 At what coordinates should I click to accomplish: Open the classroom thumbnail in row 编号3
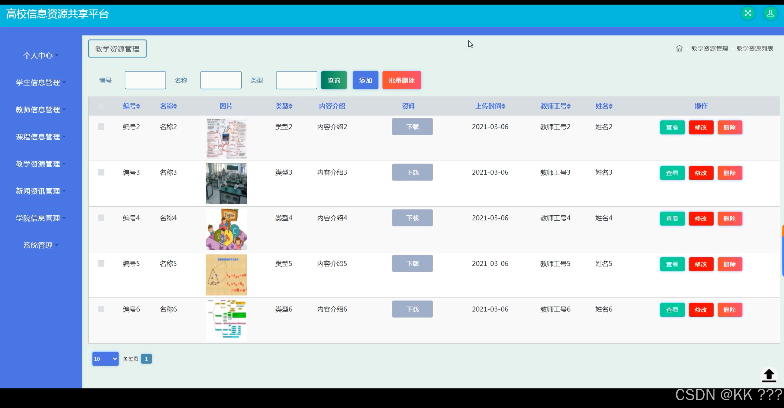[226, 184]
